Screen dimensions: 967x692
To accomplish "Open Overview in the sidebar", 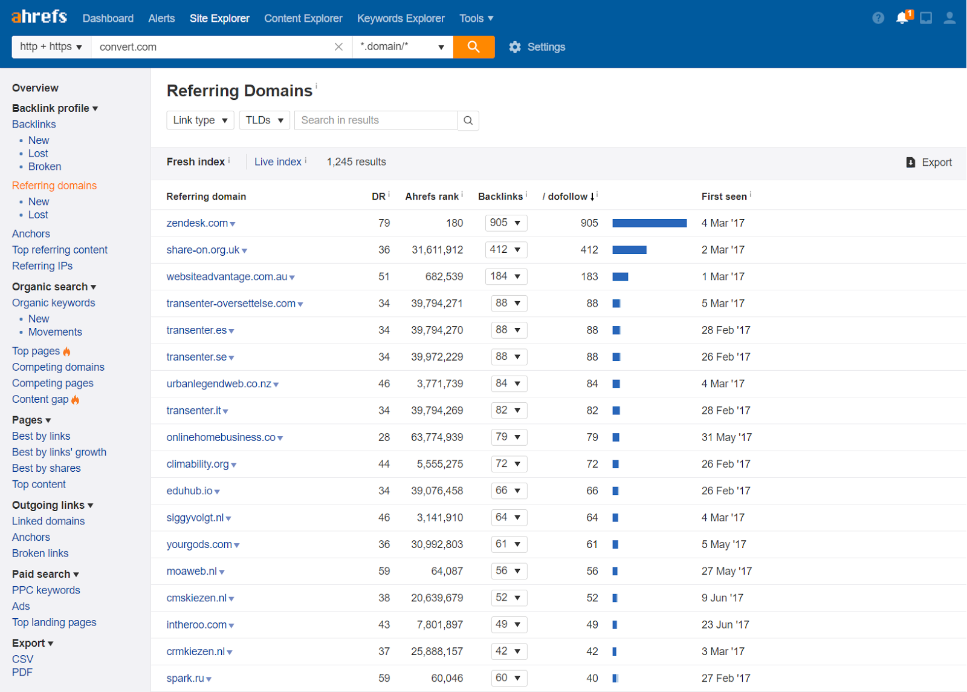I will pos(35,88).
